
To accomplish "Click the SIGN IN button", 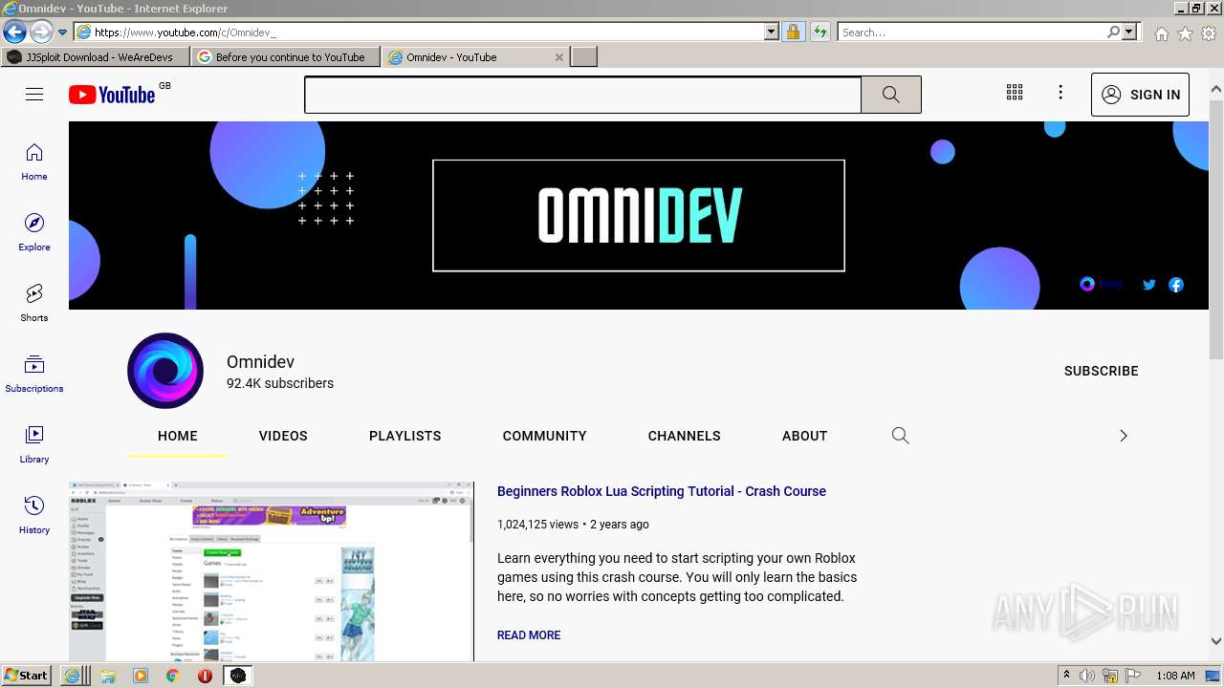I will pyautogui.click(x=1140, y=95).
